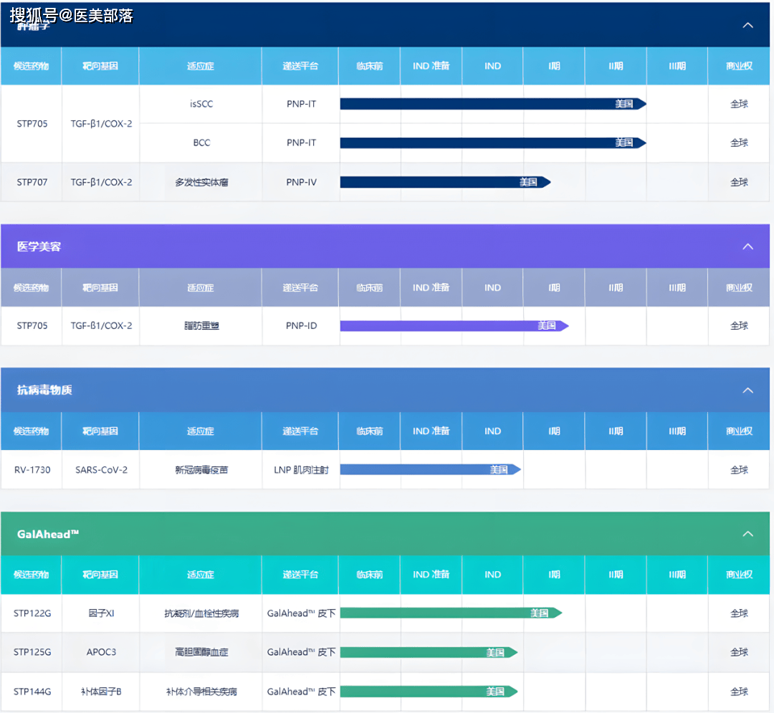Click the STP144G green progress bar
The height and width of the screenshot is (713, 774).
(x=429, y=692)
